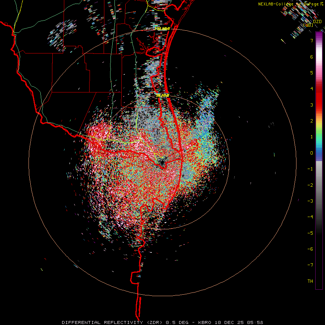Click the 0.5 DEG elevation text in the caption

(x=177, y=322)
